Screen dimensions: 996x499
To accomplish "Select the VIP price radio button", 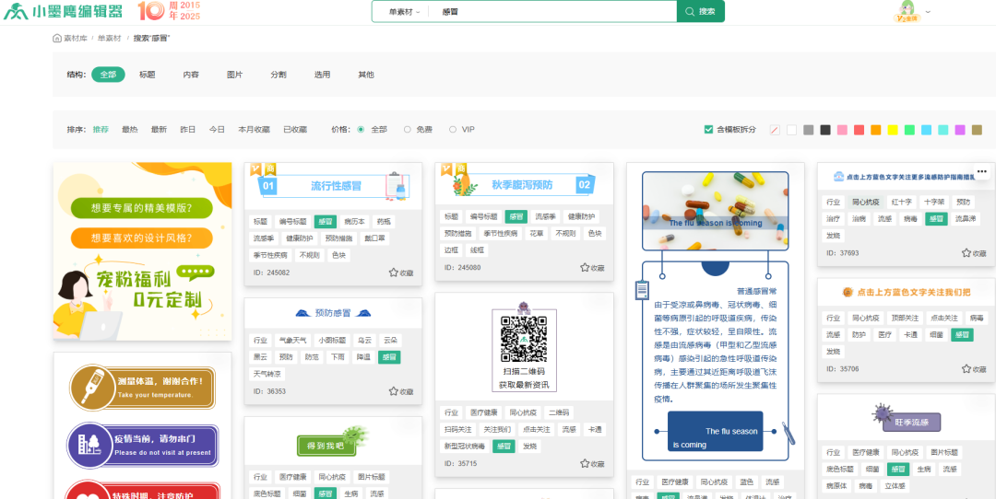I will pyautogui.click(x=453, y=129).
